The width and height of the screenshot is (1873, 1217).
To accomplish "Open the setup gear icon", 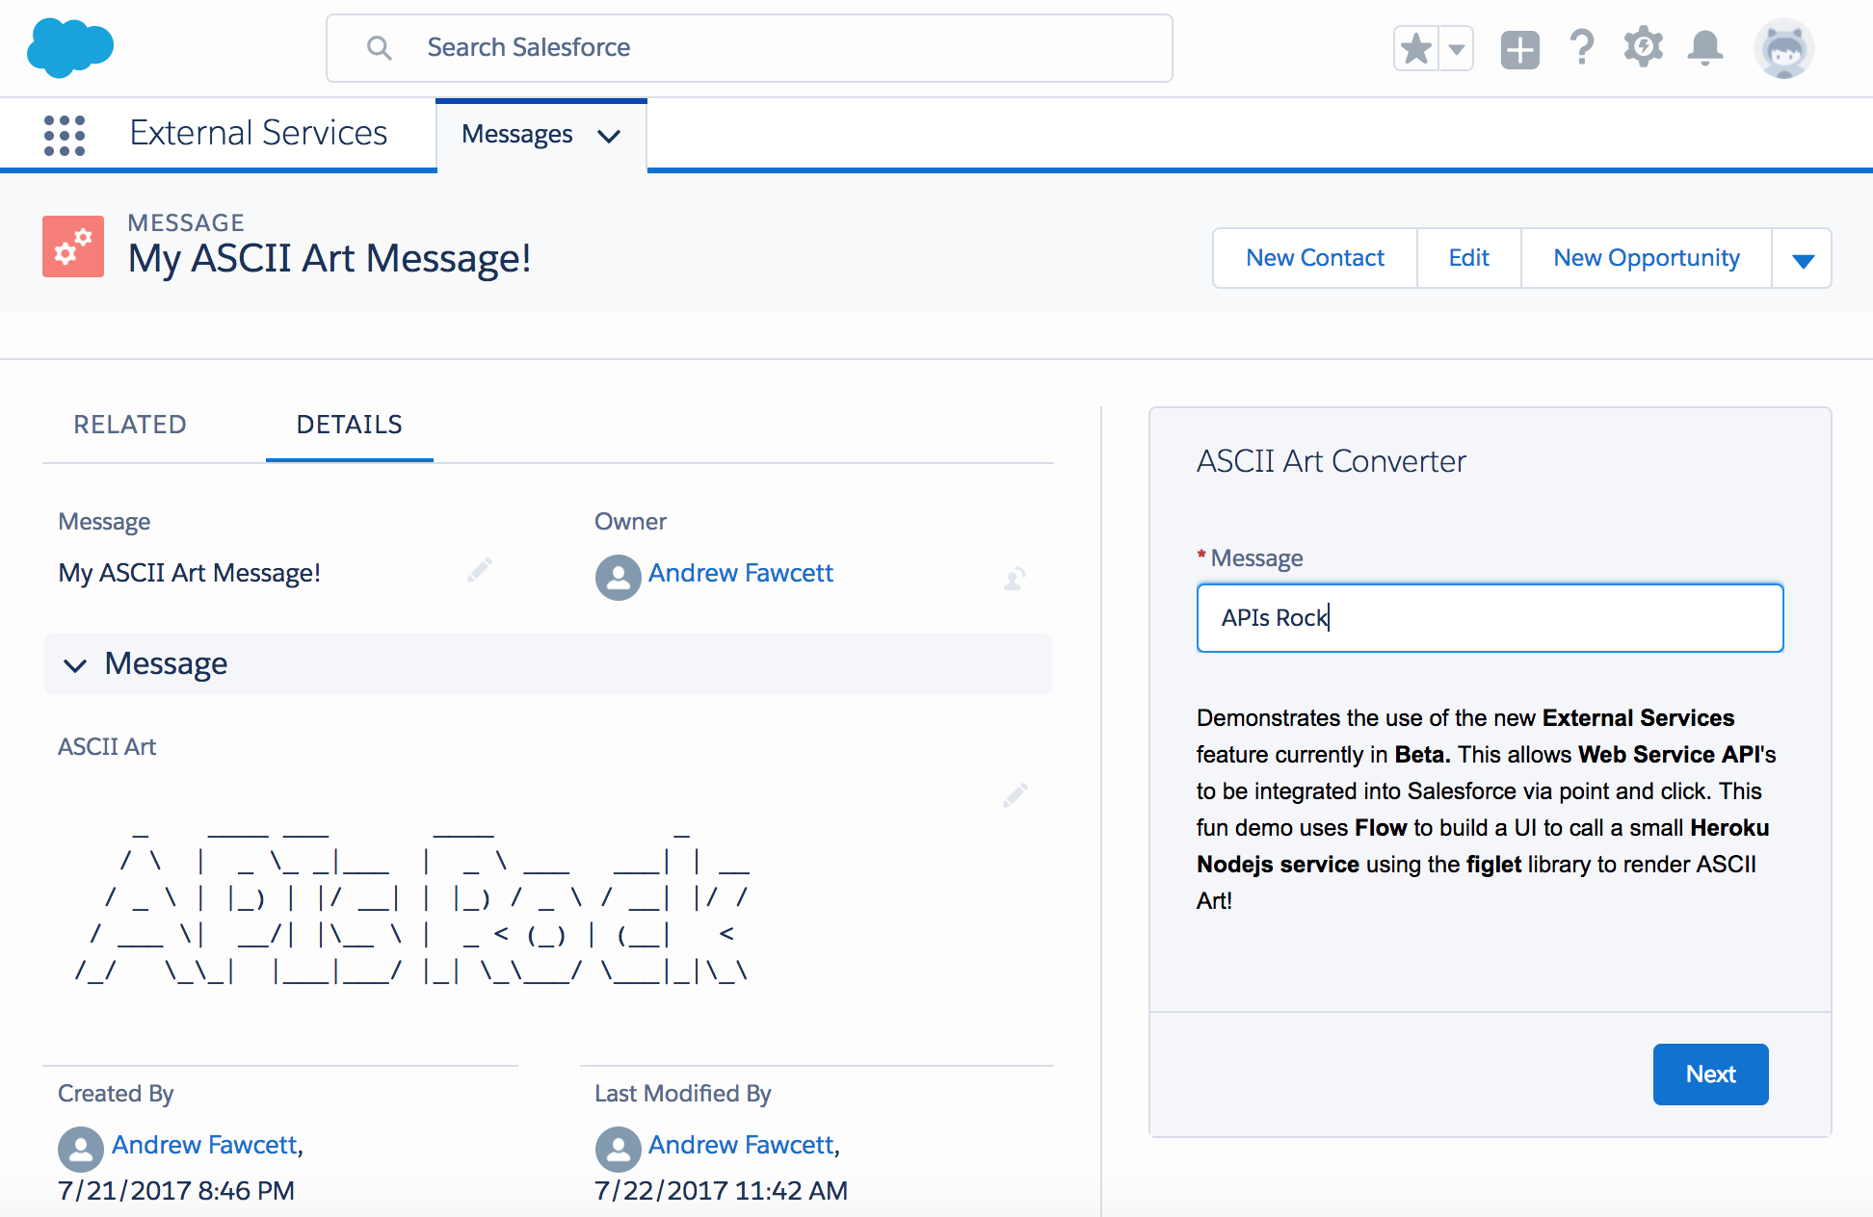I will coord(1643,47).
